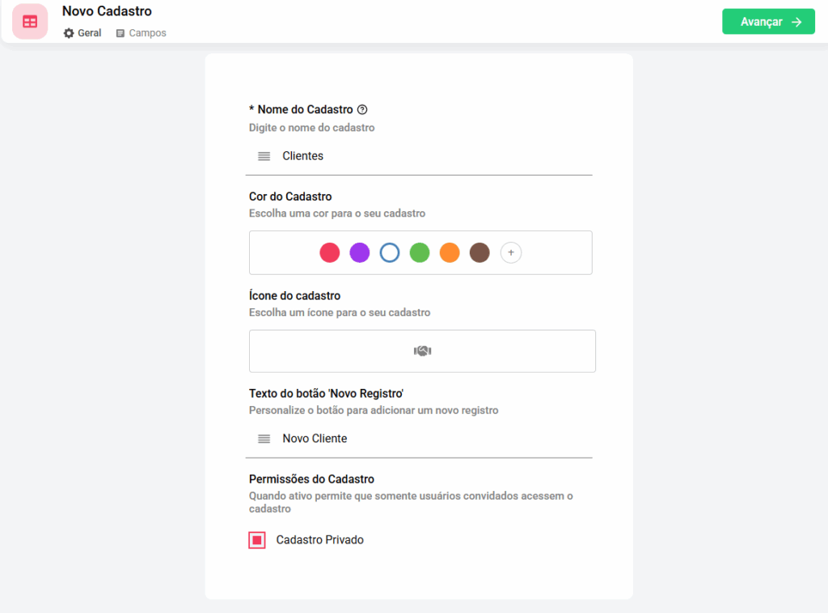Click the gear icon of the Geral tab
The image size is (828, 613).
69,33
